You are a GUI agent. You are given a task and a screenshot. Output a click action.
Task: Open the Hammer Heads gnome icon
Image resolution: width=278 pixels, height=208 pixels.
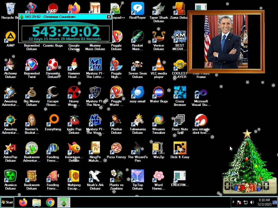74,68
